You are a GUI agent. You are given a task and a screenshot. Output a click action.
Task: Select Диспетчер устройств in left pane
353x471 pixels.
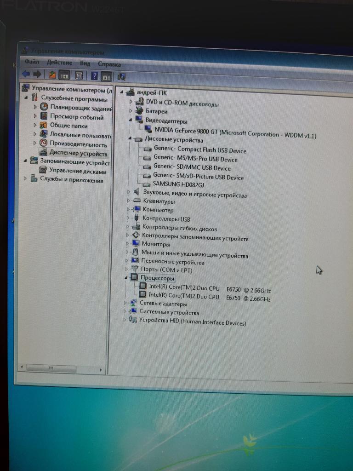[78, 153]
